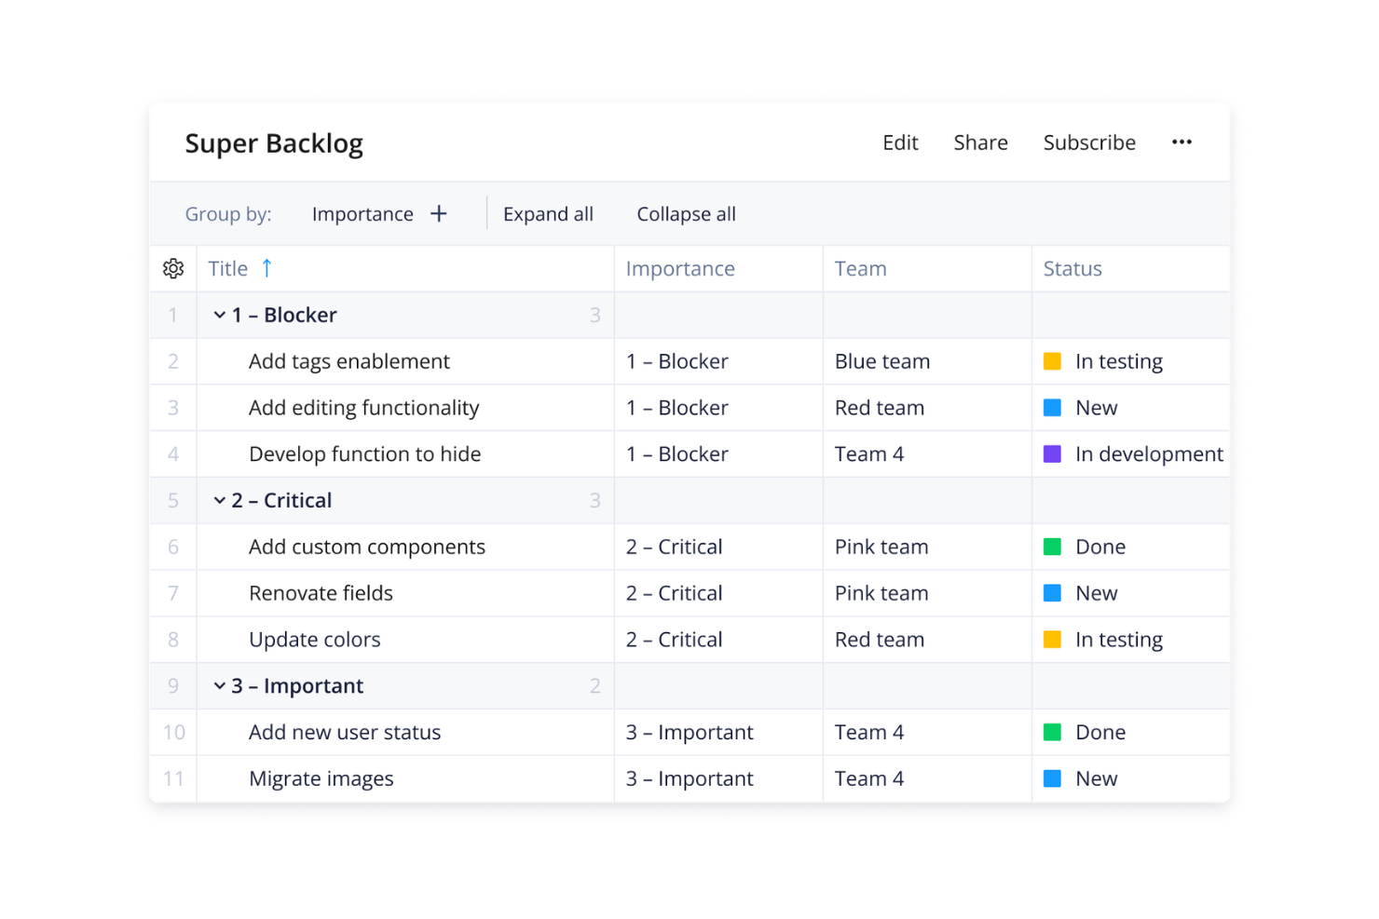
Task: Click Expand all
Action: (x=548, y=214)
